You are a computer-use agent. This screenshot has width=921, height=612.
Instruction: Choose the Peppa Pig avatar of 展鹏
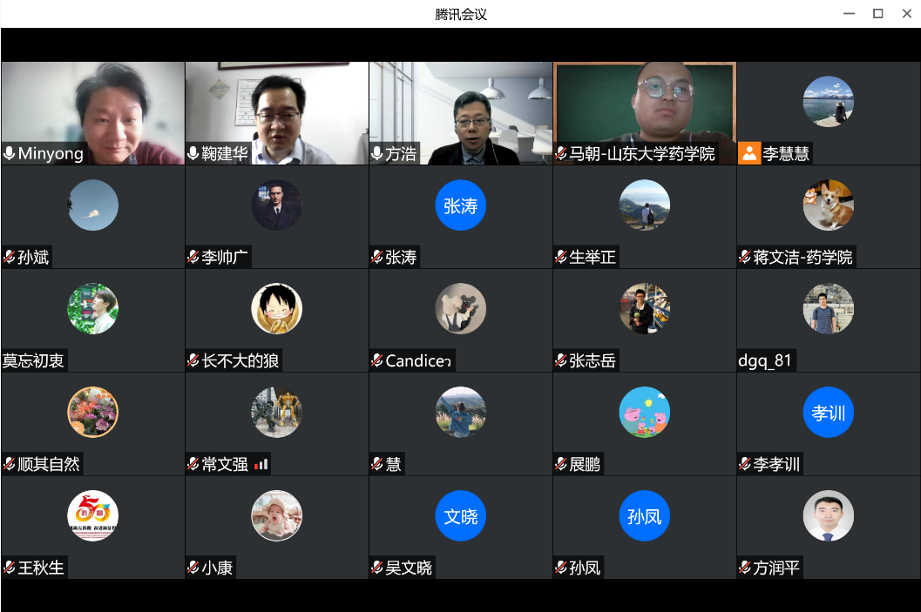pyautogui.click(x=644, y=412)
